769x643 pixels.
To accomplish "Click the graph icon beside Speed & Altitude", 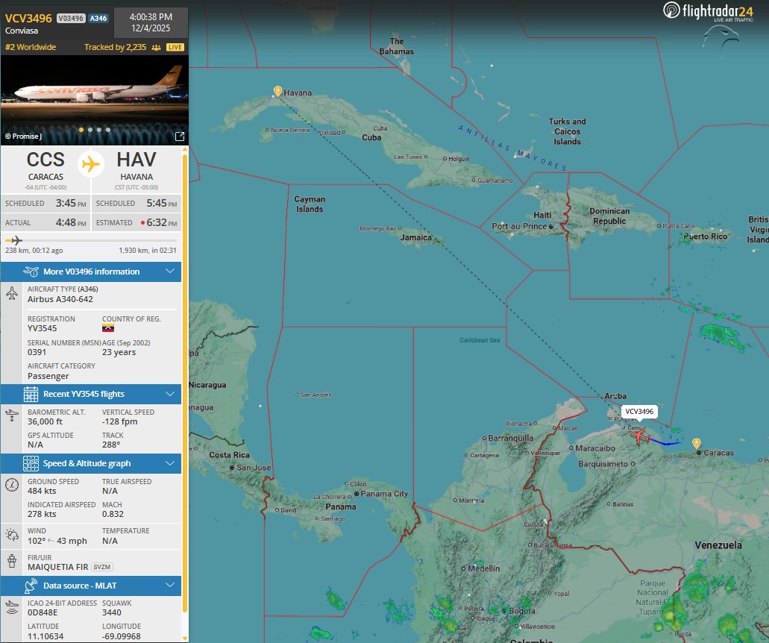I will point(31,463).
